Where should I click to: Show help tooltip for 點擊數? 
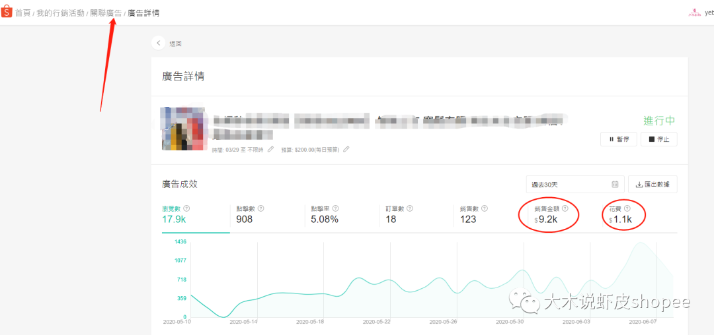point(261,208)
